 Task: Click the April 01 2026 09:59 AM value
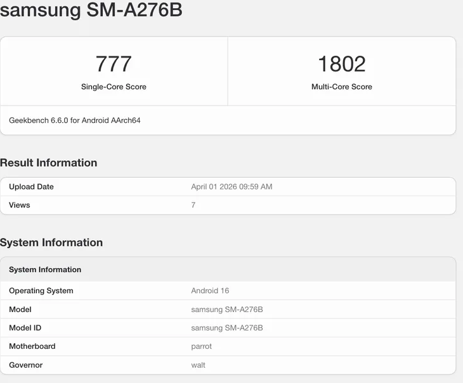231,187
